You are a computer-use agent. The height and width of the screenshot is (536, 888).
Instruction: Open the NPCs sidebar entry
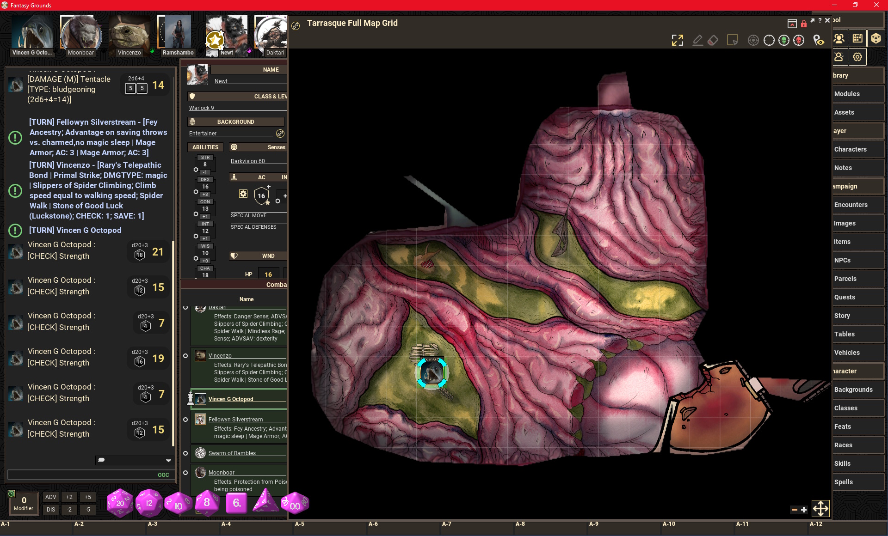pyautogui.click(x=858, y=260)
